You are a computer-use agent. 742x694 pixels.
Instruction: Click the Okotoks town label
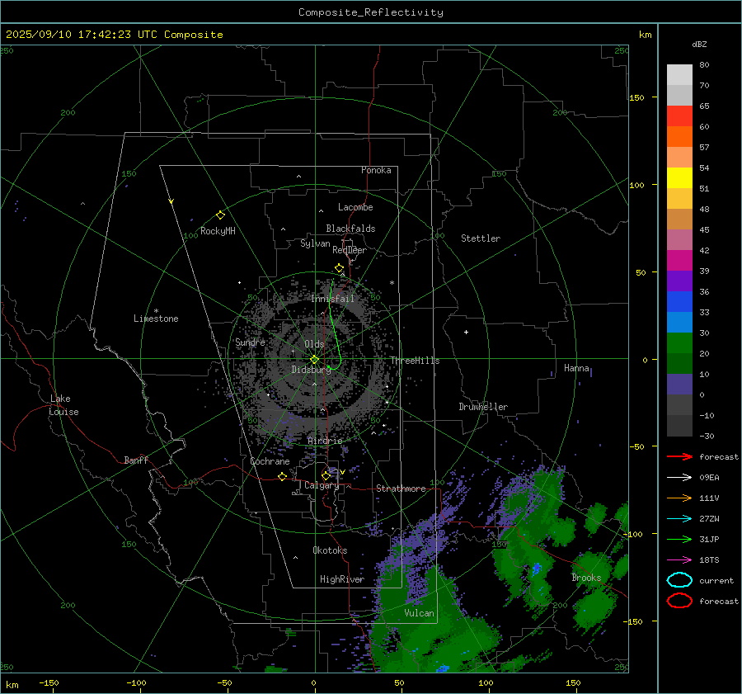click(x=330, y=550)
